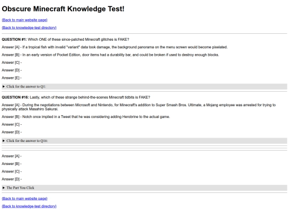Expand 'Click for the answer to Q16'

(144, 141)
